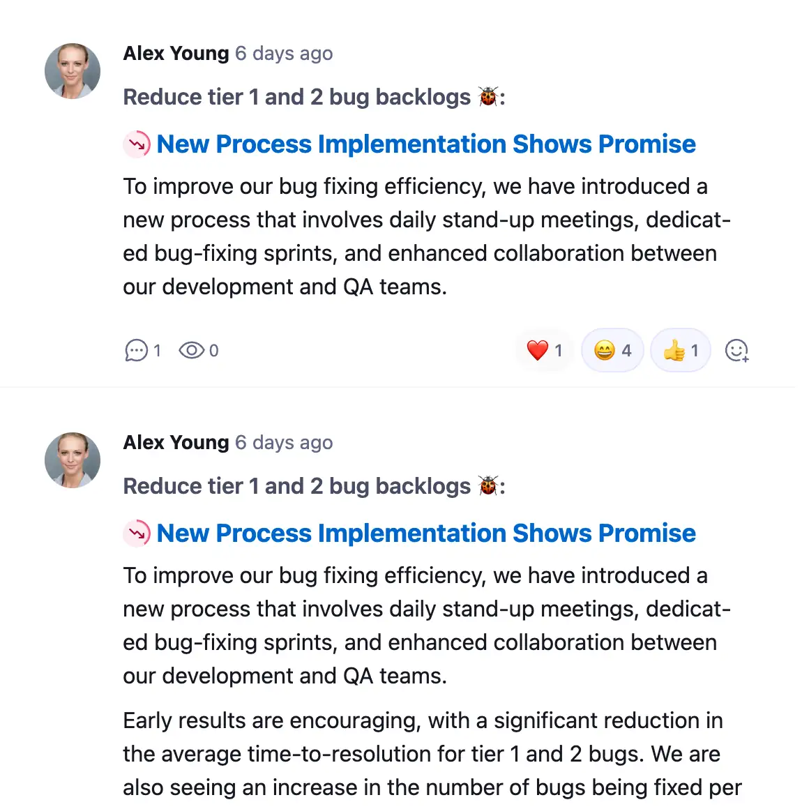Click the downward trend icon in second post

tap(137, 534)
